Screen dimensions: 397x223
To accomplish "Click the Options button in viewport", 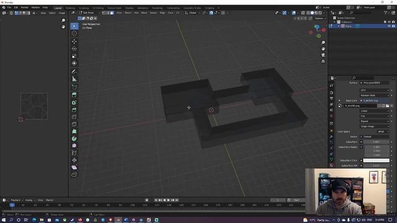I will 319,19.
